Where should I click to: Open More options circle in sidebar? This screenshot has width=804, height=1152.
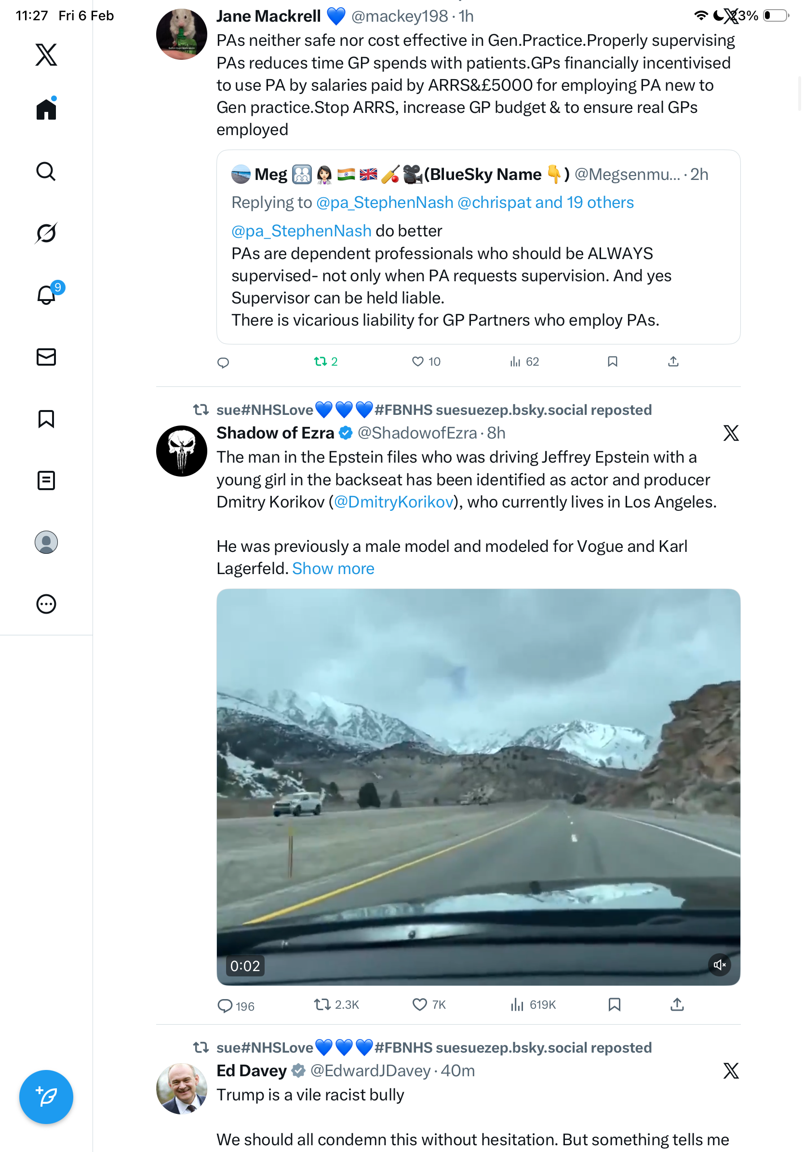[x=46, y=604]
